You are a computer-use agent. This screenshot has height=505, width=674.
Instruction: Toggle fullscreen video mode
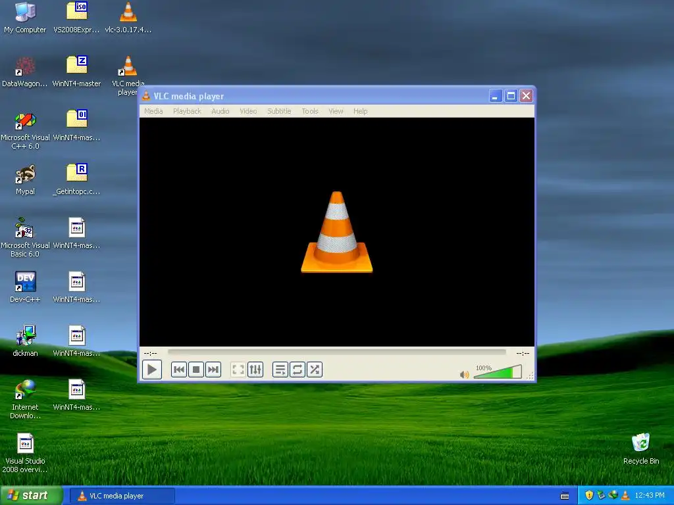pos(238,370)
